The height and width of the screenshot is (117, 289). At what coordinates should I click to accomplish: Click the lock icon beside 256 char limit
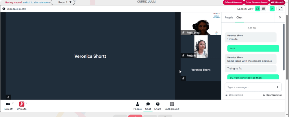[226, 95]
